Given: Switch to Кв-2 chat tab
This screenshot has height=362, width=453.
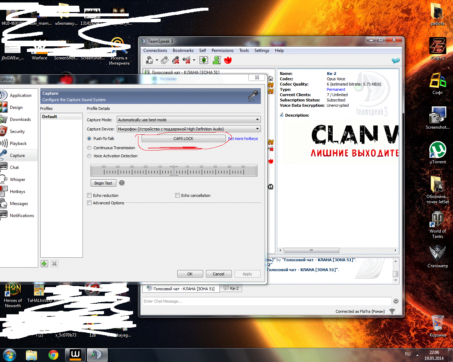Looking at the screenshot, I should click(x=231, y=288).
